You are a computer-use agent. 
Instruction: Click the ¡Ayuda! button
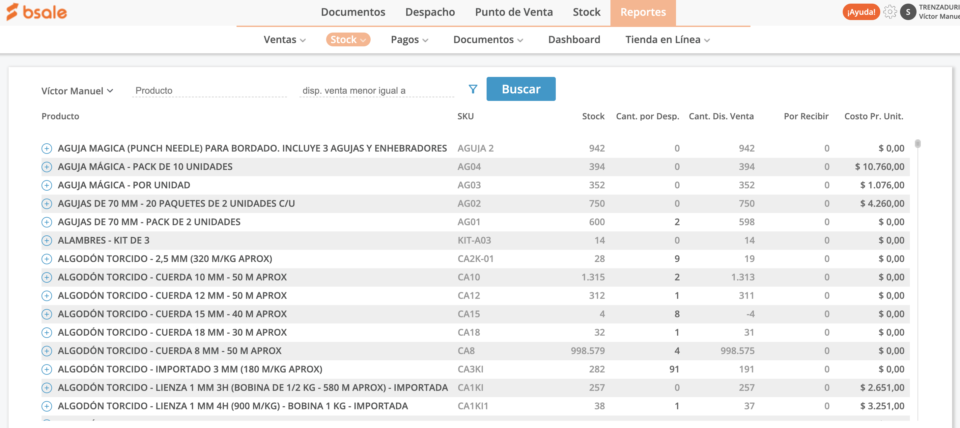[861, 12]
